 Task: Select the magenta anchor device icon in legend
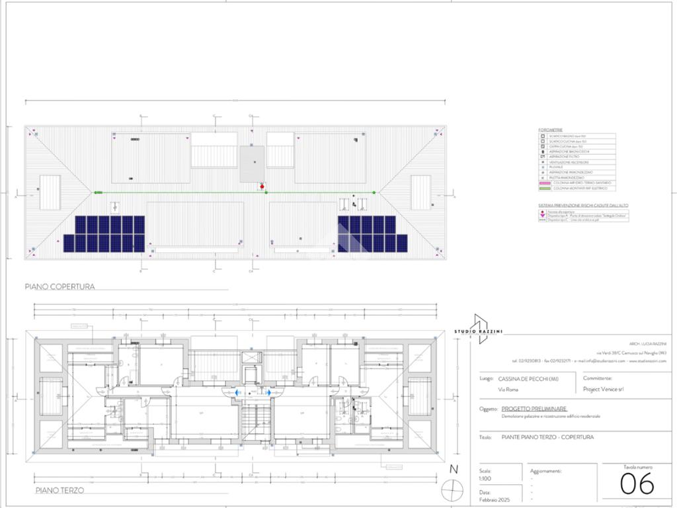(x=543, y=216)
